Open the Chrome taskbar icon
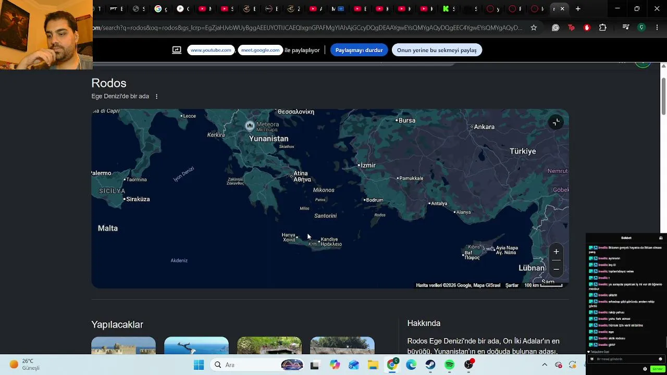The image size is (667, 375). click(x=392, y=365)
